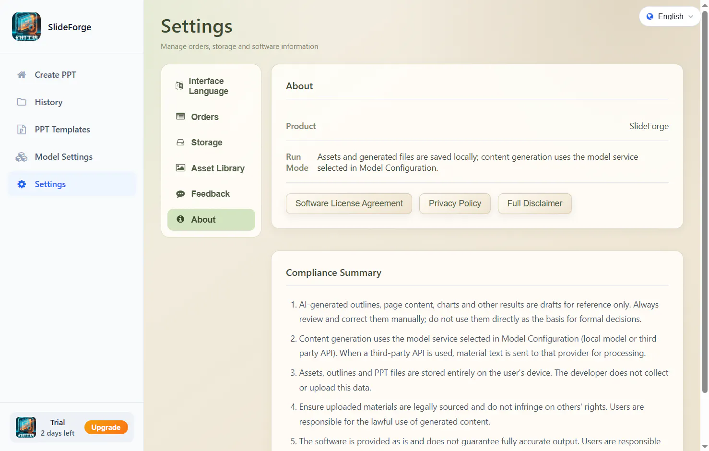Click the Trial account avatar icon
The image size is (709, 451).
pos(26,427)
